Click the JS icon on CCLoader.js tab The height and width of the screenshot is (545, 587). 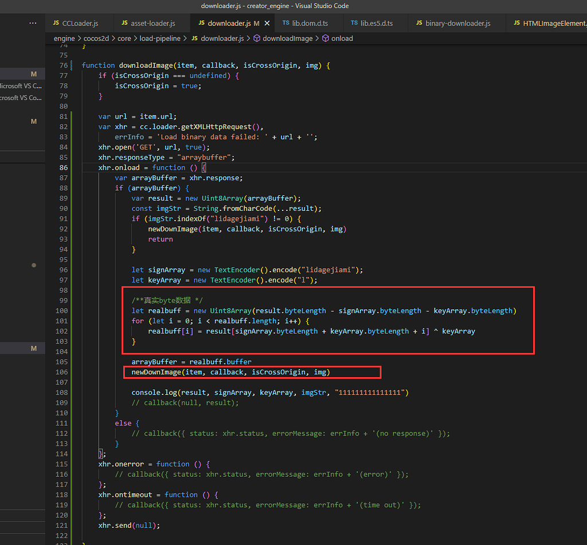coord(56,23)
